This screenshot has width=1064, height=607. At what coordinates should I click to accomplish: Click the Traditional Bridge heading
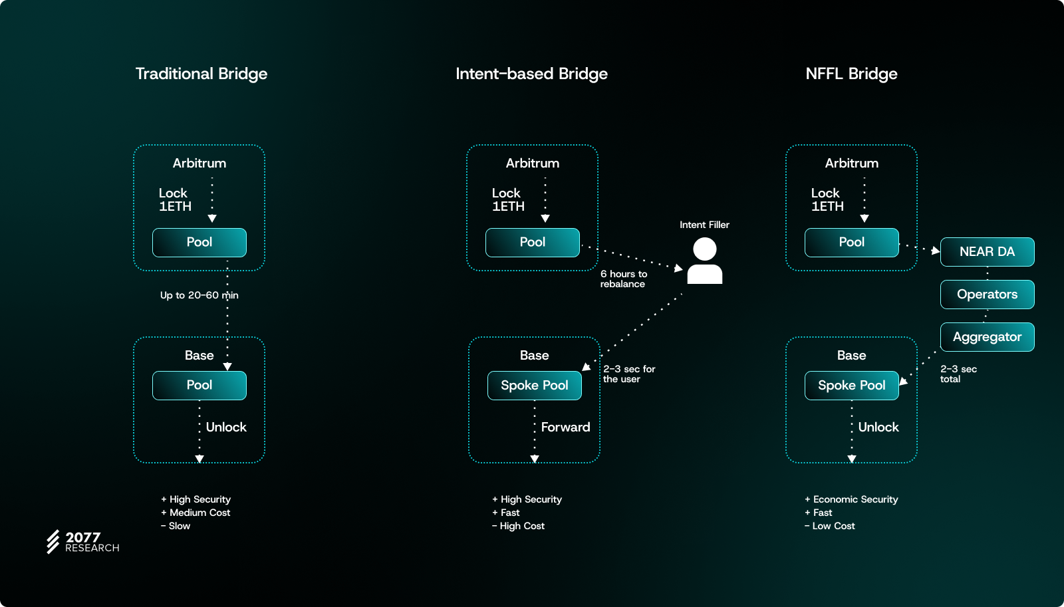(x=201, y=74)
